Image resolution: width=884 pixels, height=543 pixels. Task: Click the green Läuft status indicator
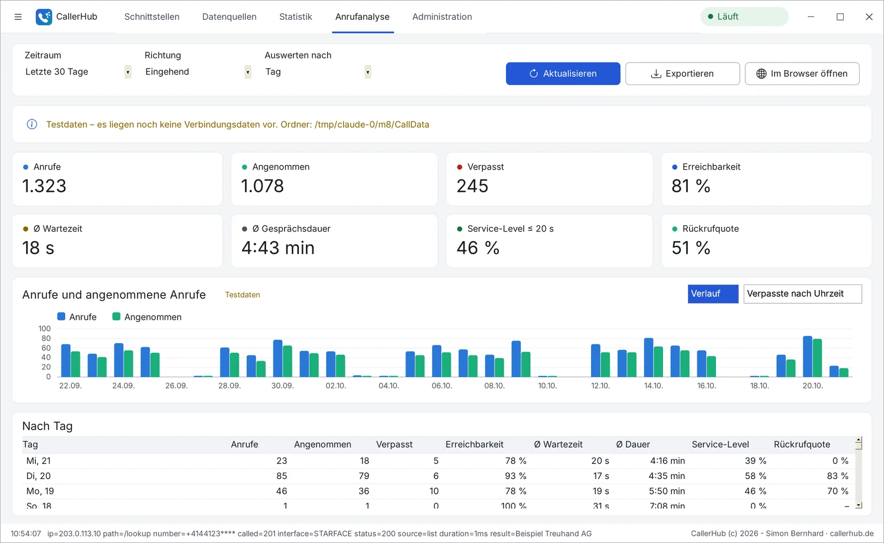pyautogui.click(x=744, y=17)
